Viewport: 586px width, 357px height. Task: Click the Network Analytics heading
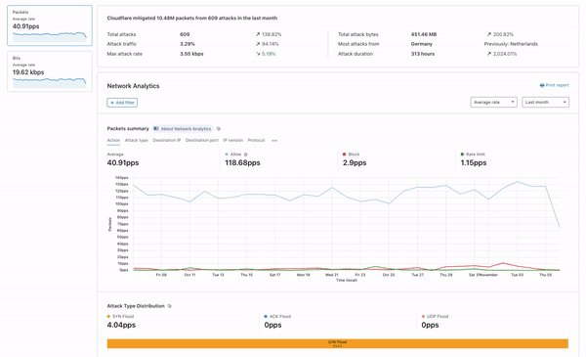[133, 86]
